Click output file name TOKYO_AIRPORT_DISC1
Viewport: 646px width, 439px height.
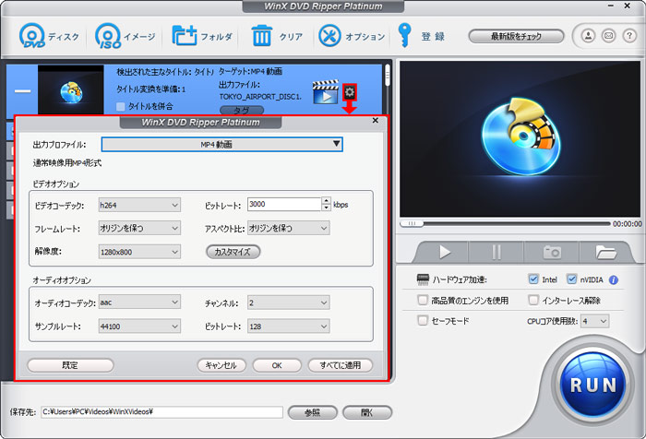point(260,97)
